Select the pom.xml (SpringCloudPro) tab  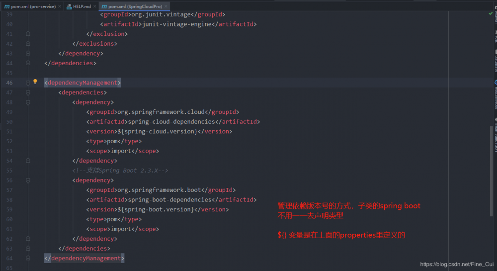pos(134,6)
